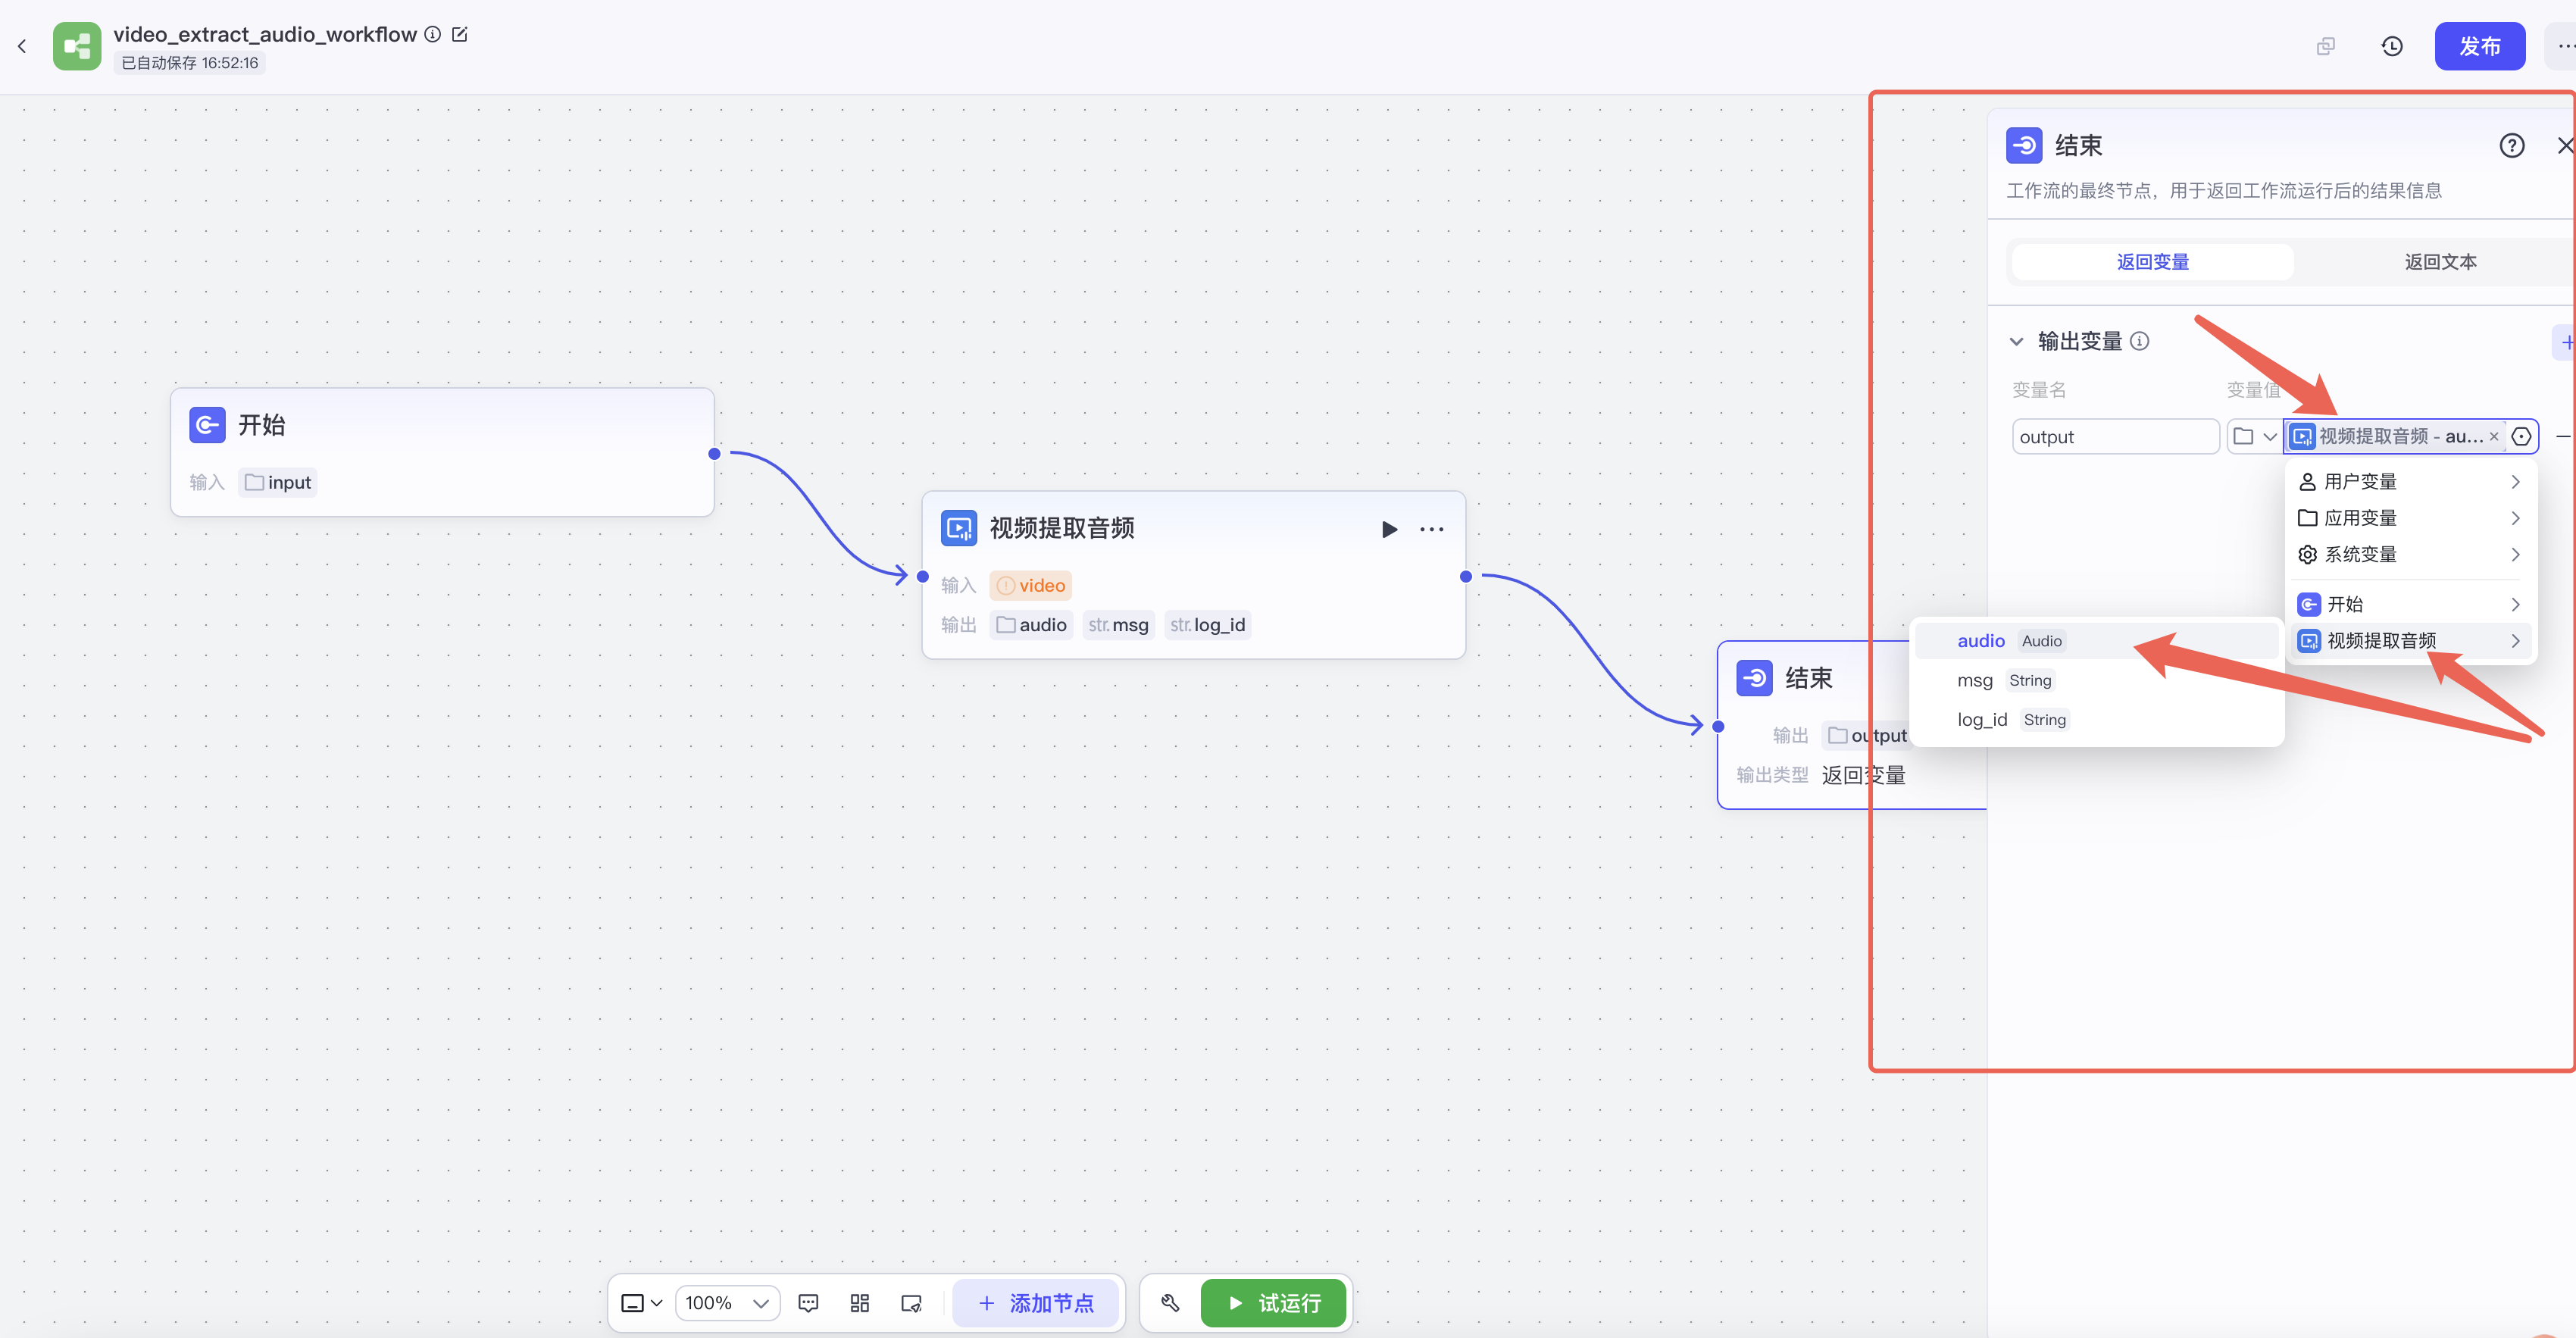2576x1338 pixels.
Task: Click the gear icon beside 系统变量
Action: (x=2308, y=554)
